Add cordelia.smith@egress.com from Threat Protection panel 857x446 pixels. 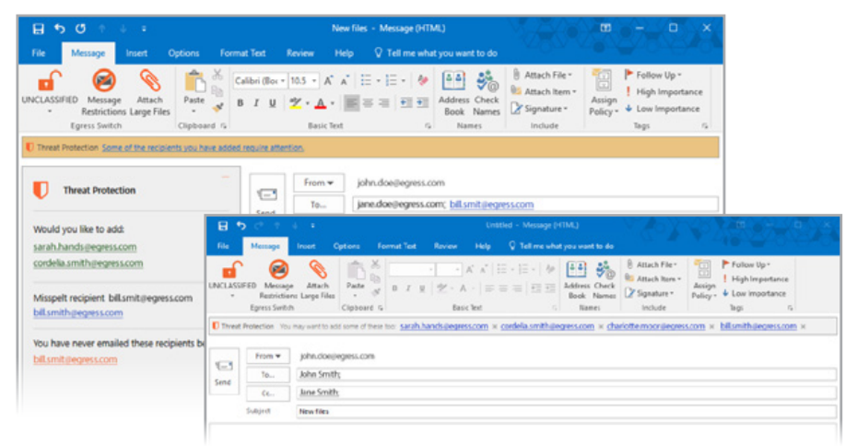(88, 263)
